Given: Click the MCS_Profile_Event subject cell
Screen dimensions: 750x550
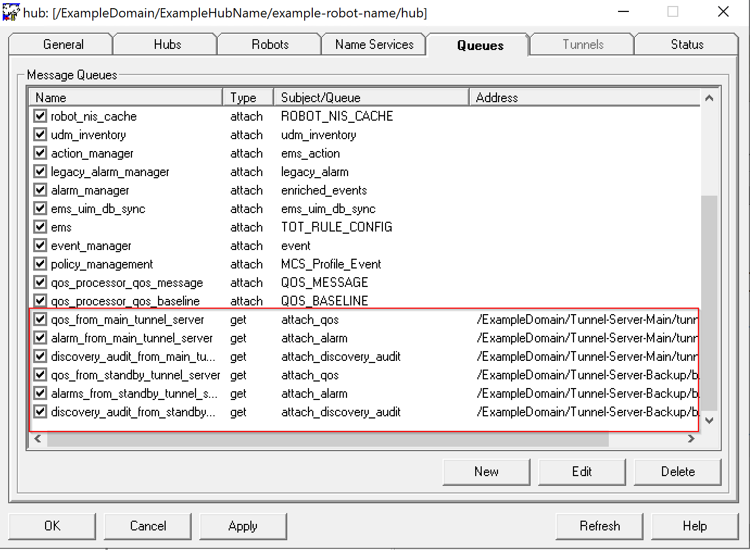Looking at the screenshot, I should click(331, 264).
